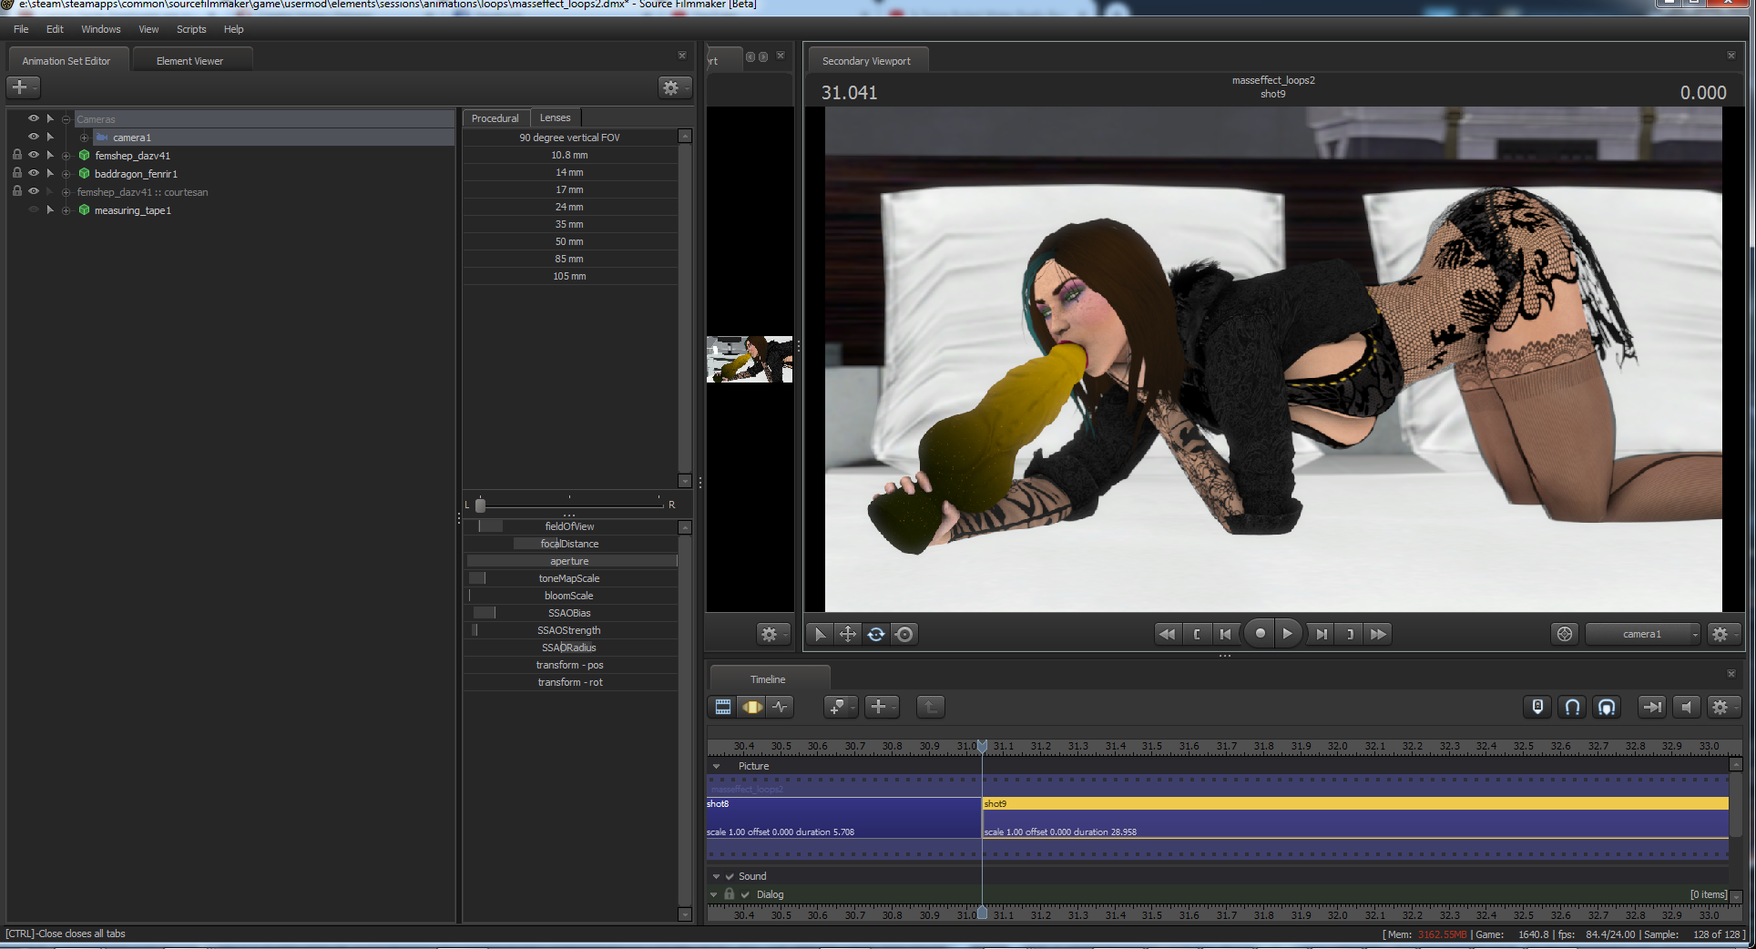Viewport: 1756px width, 949px height.
Task: Open primary viewport gear settings below thumbnail
Action: [x=772, y=634]
